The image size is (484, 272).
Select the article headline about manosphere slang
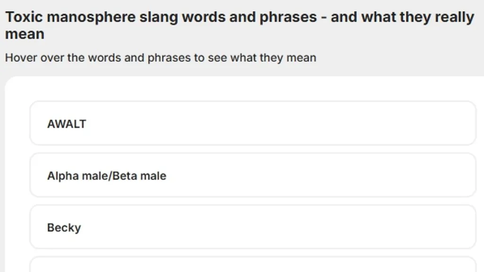239,17
